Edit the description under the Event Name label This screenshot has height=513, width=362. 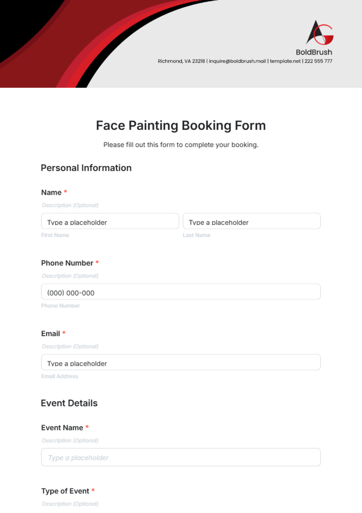tap(70, 441)
